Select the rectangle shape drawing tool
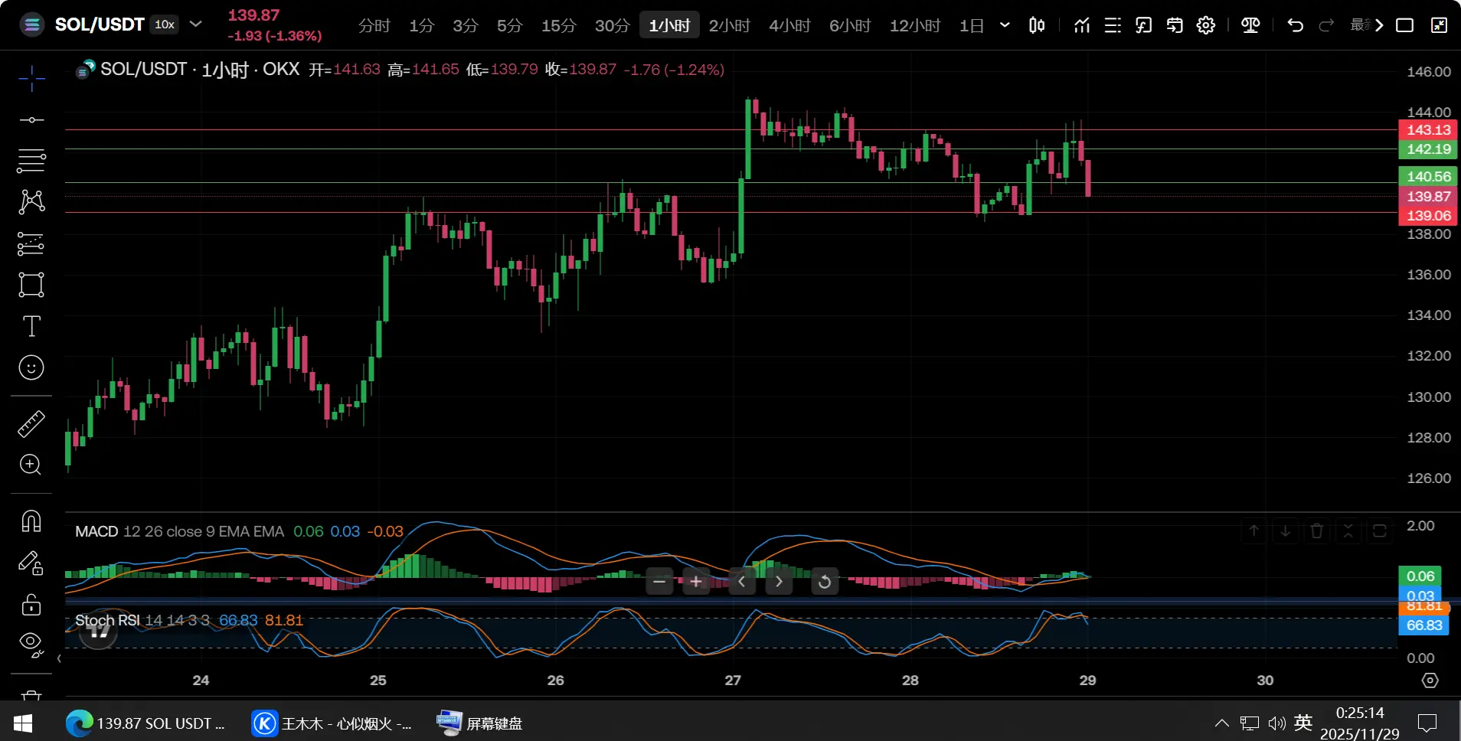1461x741 pixels. point(31,285)
